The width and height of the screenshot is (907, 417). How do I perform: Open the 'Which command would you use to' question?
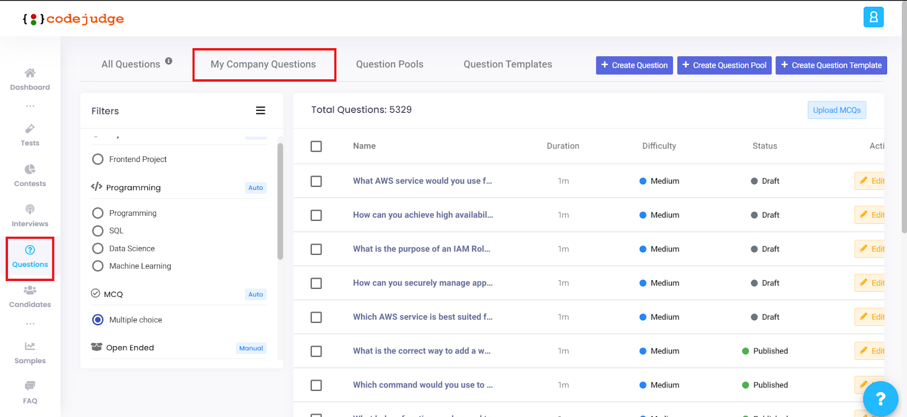423,385
